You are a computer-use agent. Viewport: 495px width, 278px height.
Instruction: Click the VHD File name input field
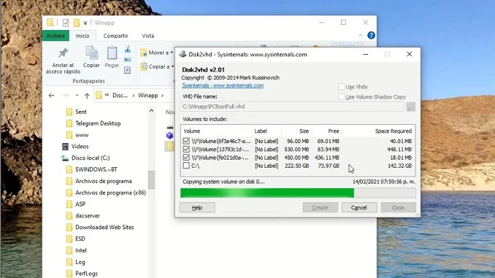292,107
